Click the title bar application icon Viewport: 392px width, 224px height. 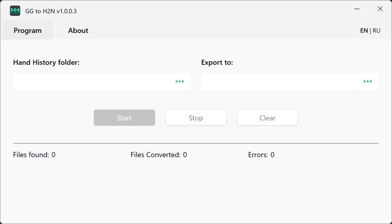(15, 11)
